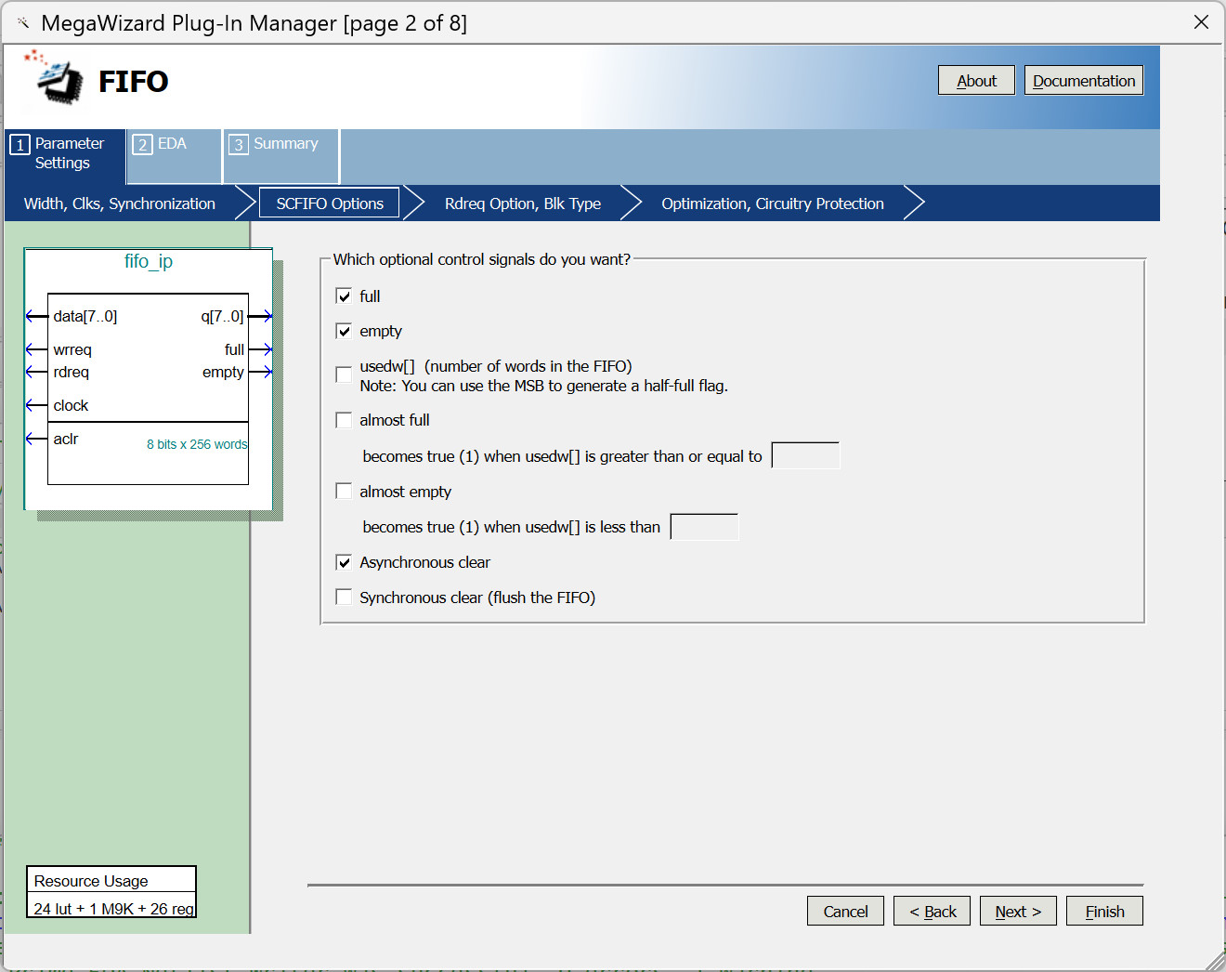Click the wizard icon in title bar

(23, 23)
